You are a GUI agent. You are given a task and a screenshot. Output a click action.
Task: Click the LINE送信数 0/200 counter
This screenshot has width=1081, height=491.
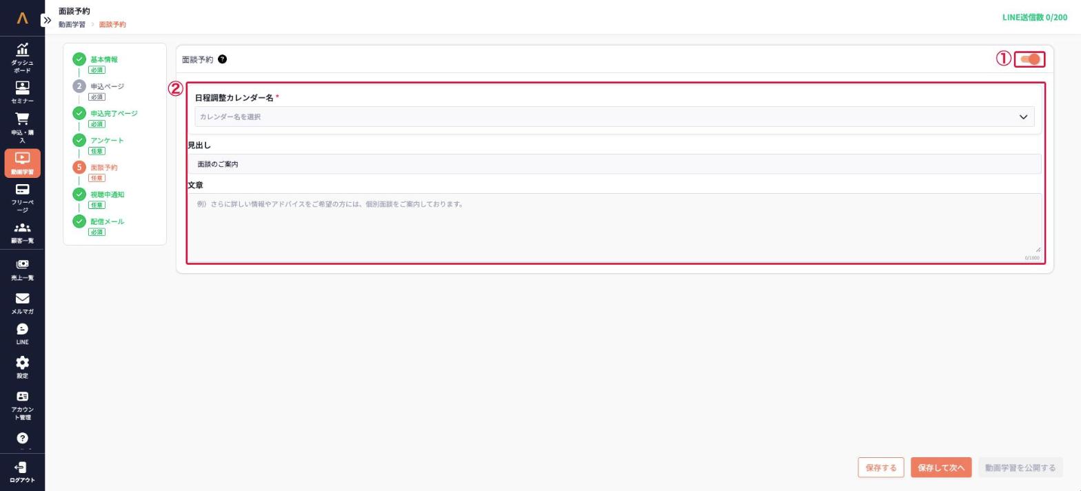tap(1034, 17)
